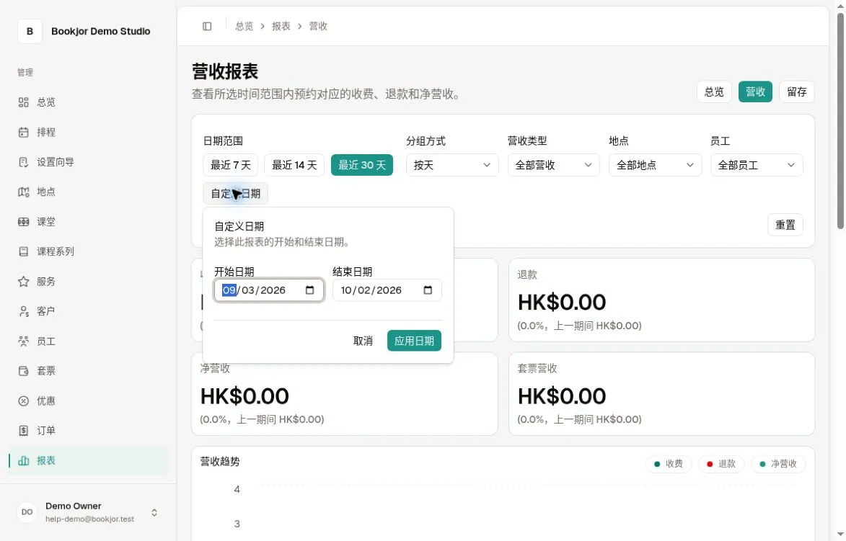Switch to the 总览 report tab

pyautogui.click(x=714, y=91)
